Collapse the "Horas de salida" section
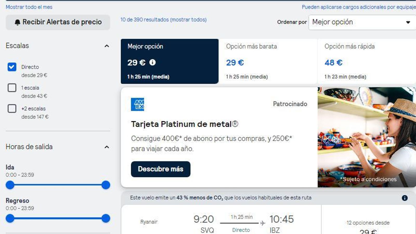The image size is (416, 234). [107, 147]
